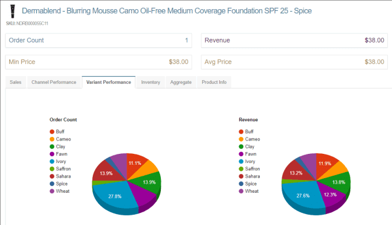
Task: Click the product thumbnail image beside title
Action: pos(12,12)
